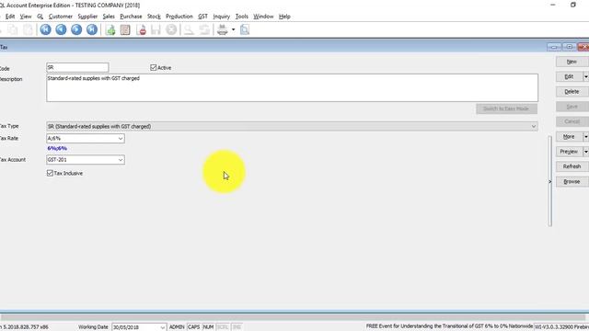Click the greyed save floppy icon
This screenshot has height=331, width=589.
coord(156,30)
